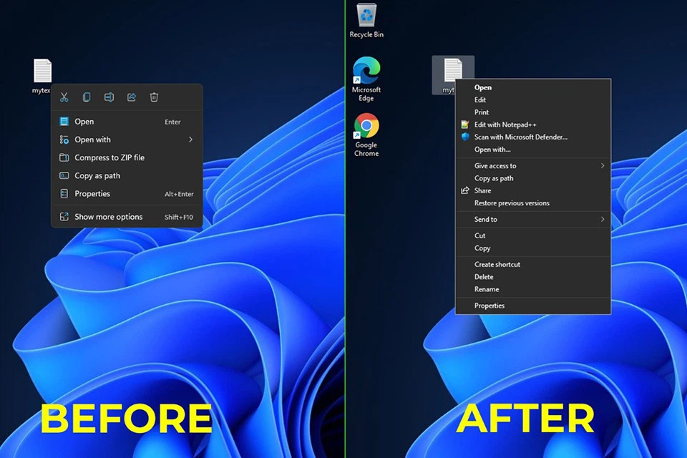The height and width of the screenshot is (458, 687).
Task: Choose Copy in the classic context menu
Action: (x=533, y=248)
